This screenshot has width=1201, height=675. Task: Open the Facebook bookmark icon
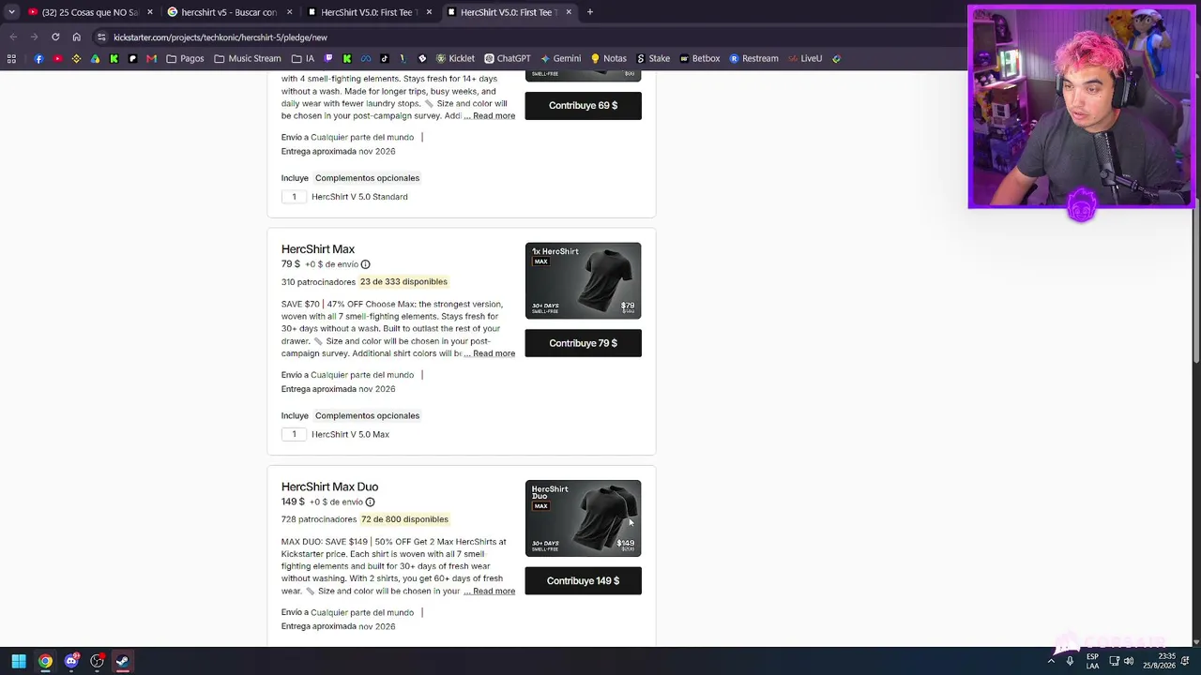pyautogui.click(x=38, y=58)
